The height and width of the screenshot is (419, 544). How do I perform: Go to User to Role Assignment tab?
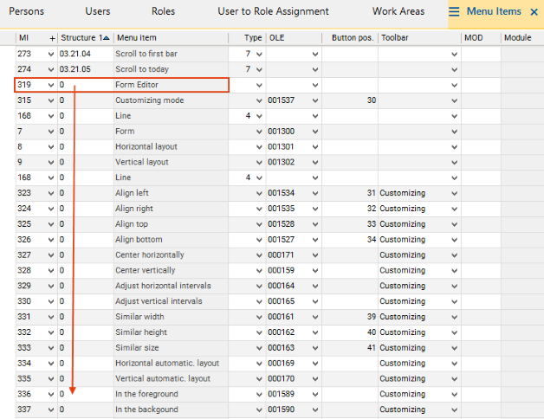[x=273, y=12]
